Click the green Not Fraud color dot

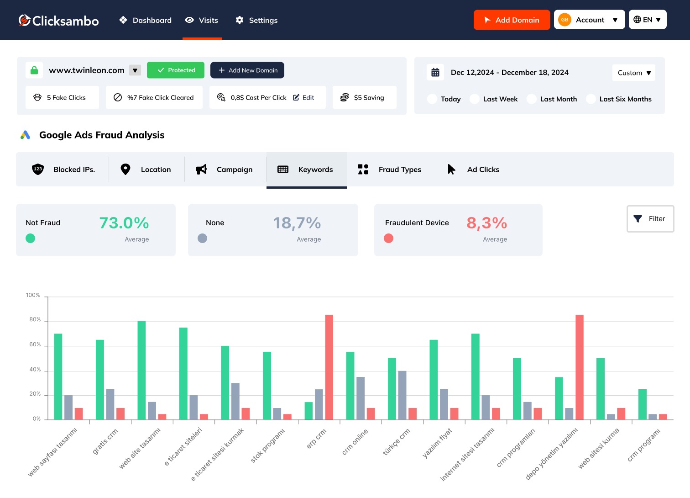(x=31, y=238)
